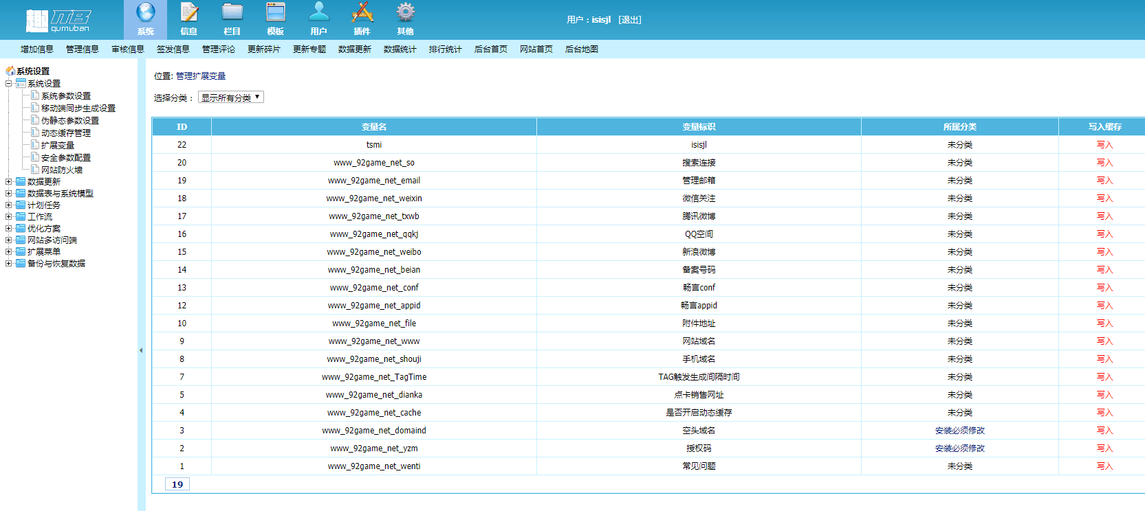
Task: Collapse sidebar using the splitter arrow
Action: (141, 350)
